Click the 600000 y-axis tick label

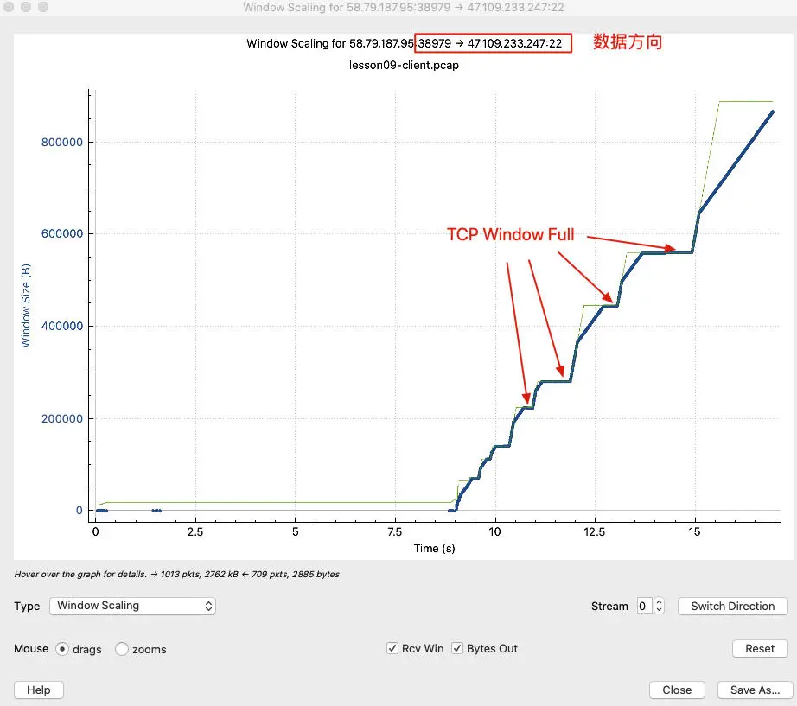coord(62,233)
